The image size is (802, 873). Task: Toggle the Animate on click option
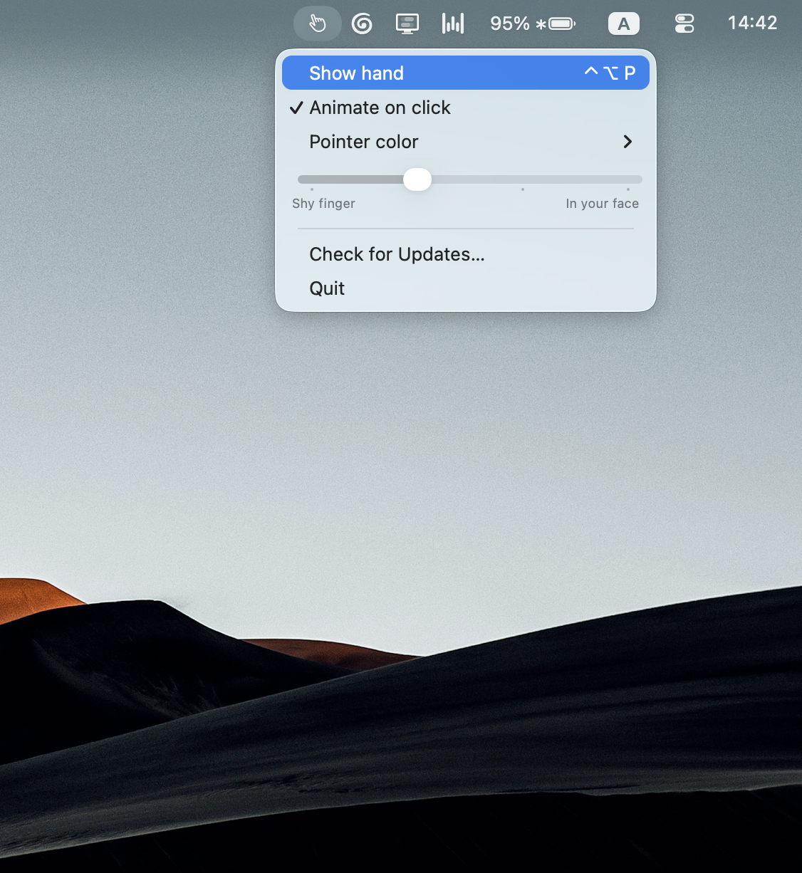(466, 108)
